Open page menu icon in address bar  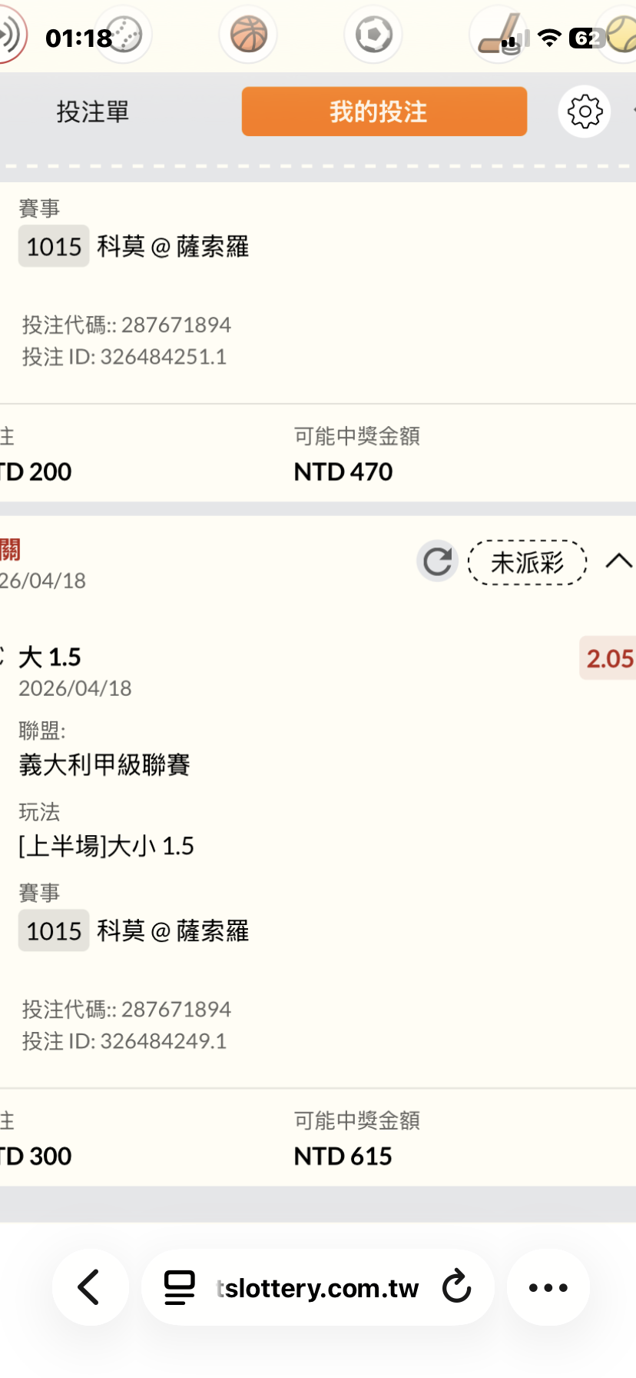(x=180, y=1287)
